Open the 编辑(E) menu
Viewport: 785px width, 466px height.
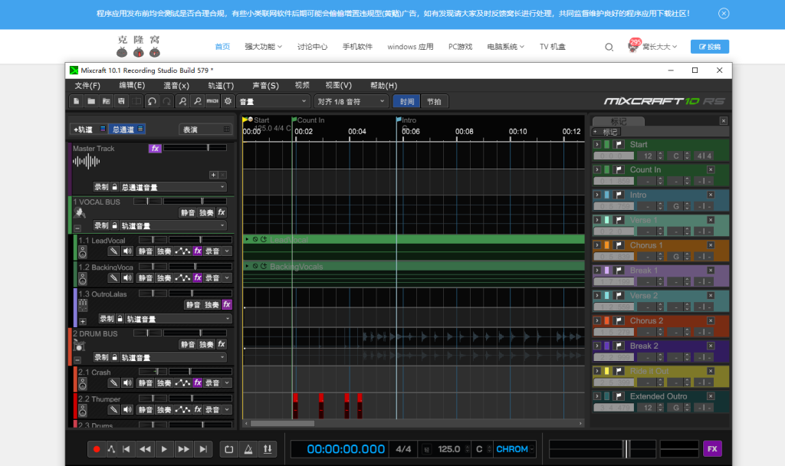[132, 86]
